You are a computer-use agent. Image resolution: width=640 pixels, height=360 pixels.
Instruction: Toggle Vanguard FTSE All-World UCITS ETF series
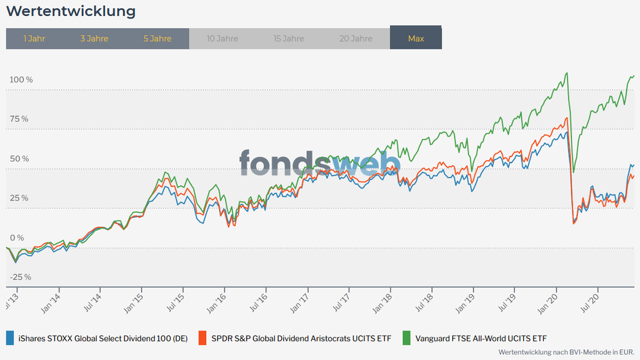(481, 338)
